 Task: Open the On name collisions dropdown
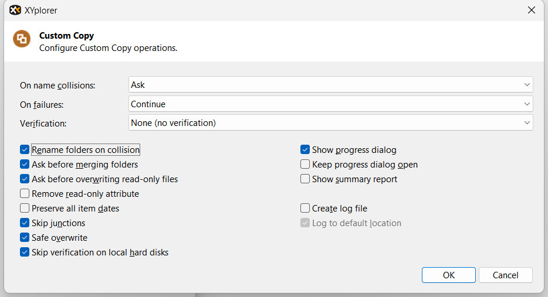(x=330, y=85)
